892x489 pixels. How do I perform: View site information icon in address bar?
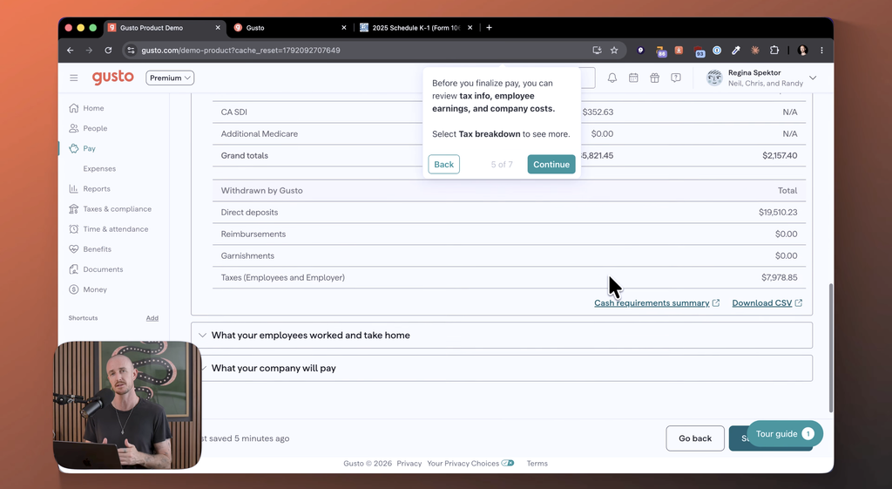[131, 50]
